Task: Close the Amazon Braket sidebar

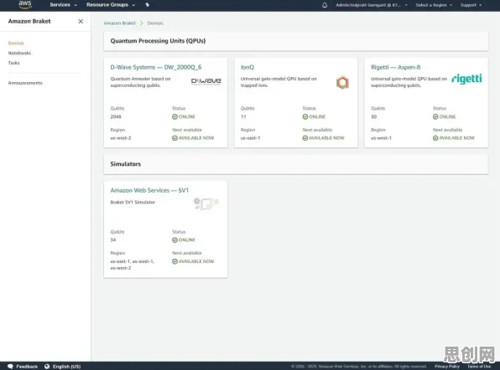Action: 81,21
